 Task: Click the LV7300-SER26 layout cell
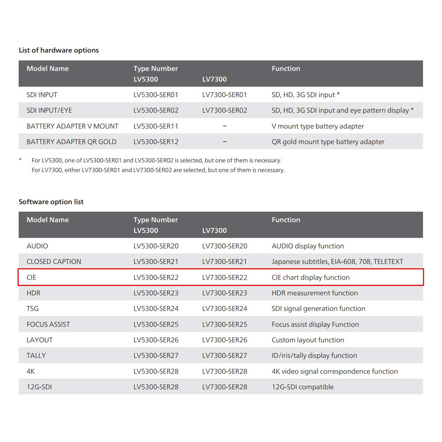click(225, 340)
